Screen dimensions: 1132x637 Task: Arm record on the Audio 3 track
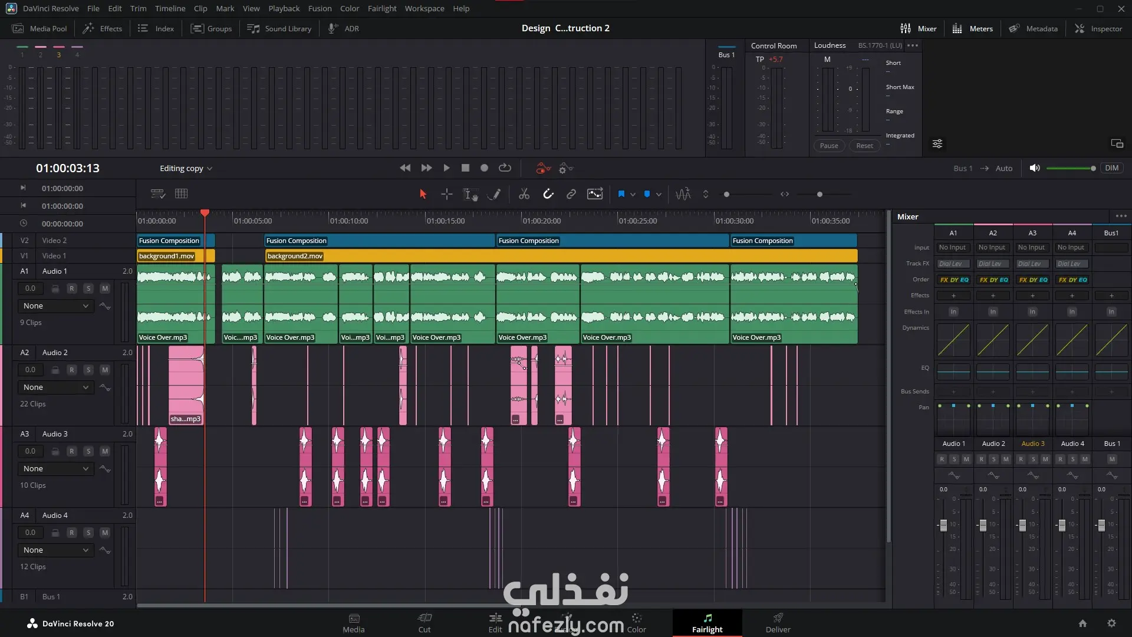[71, 451]
